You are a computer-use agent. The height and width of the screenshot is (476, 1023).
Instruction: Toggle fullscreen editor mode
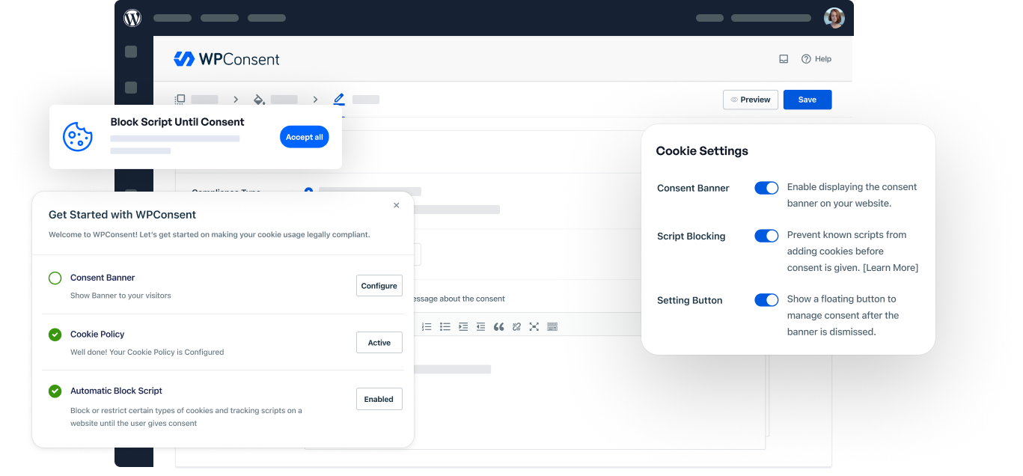coord(534,326)
